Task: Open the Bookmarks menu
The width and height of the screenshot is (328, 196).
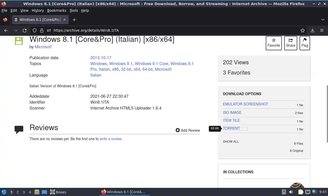Action: click(57, 10)
